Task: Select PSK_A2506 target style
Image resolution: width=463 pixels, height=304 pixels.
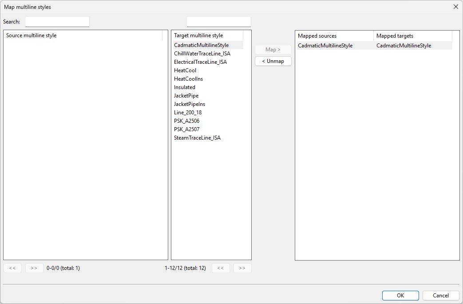Action: [187, 121]
